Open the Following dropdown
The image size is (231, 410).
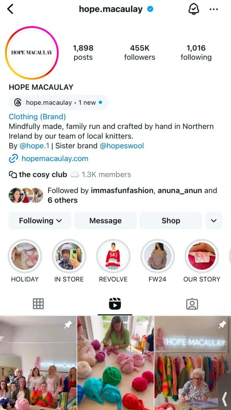click(40, 220)
